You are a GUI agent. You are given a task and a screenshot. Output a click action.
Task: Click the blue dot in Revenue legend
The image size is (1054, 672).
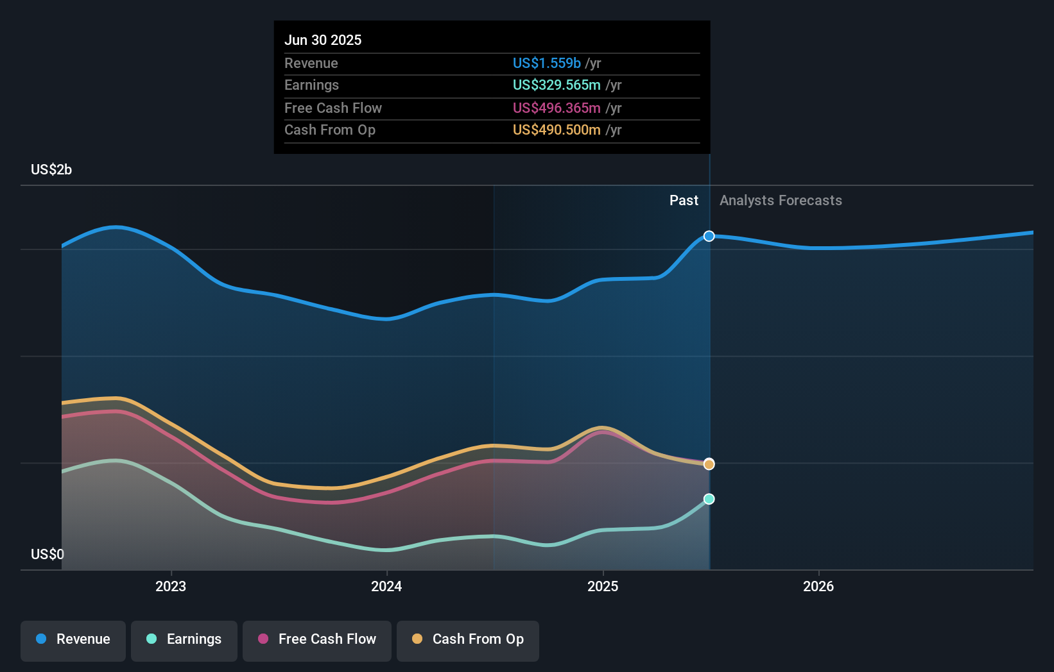[41, 639]
